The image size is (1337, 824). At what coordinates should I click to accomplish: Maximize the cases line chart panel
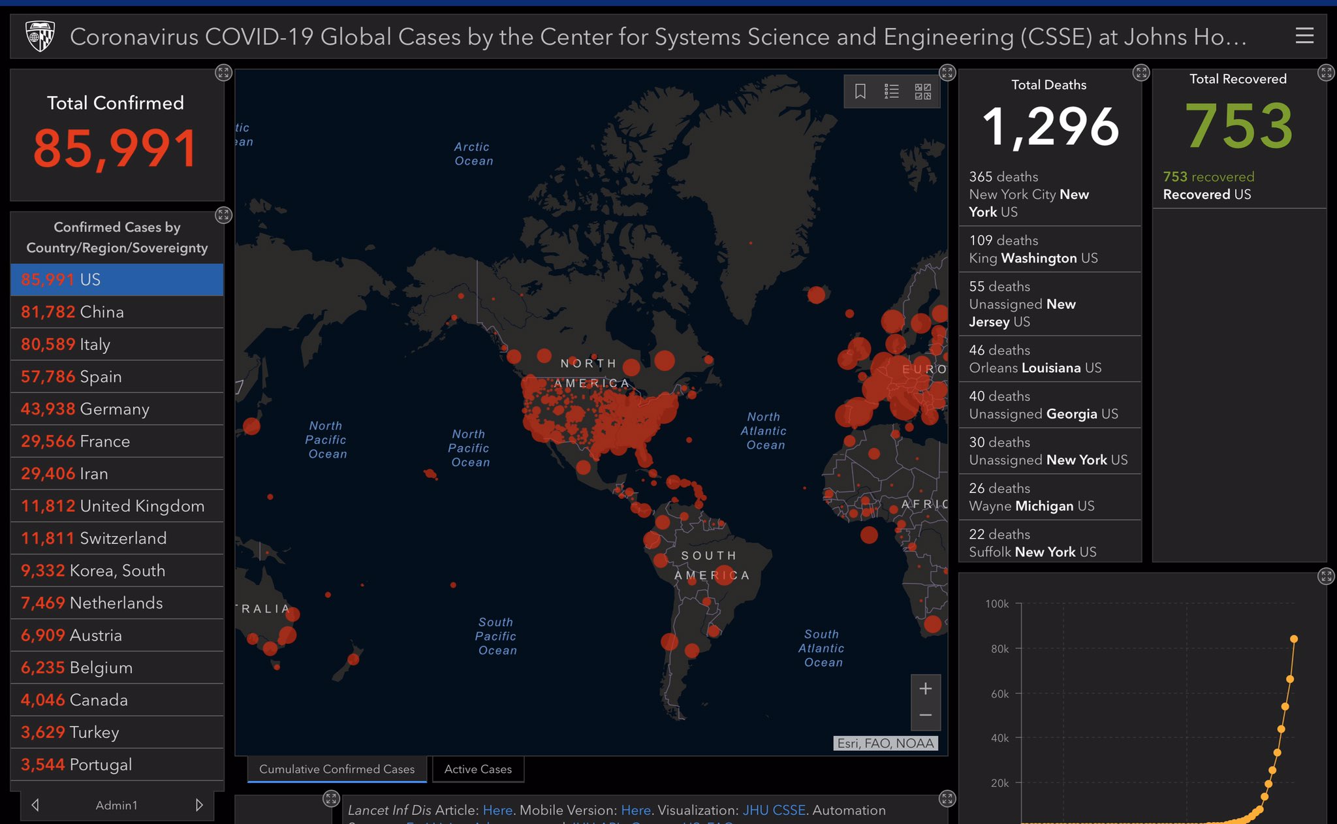[1326, 576]
